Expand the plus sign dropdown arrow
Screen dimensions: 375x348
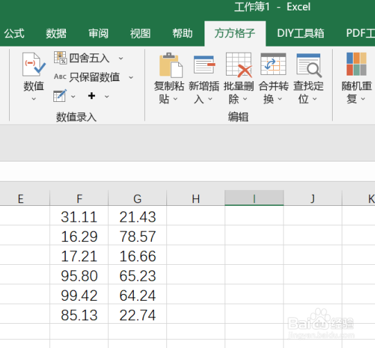tap(107, 96)
